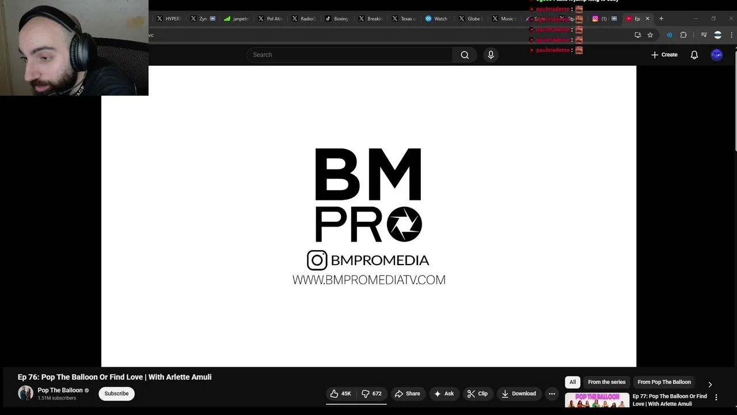The image size is (737, 415).
Task: Switch to the Texas X browser tab
Action: [x=404, y=18]
